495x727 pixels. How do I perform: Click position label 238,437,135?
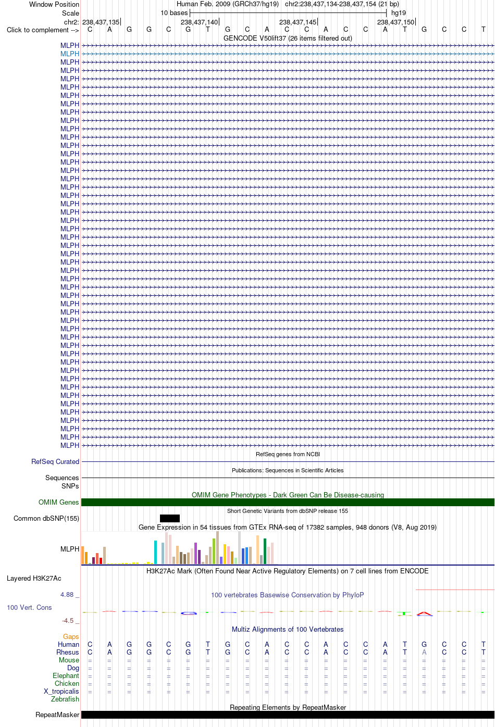(x=101, y=22)
